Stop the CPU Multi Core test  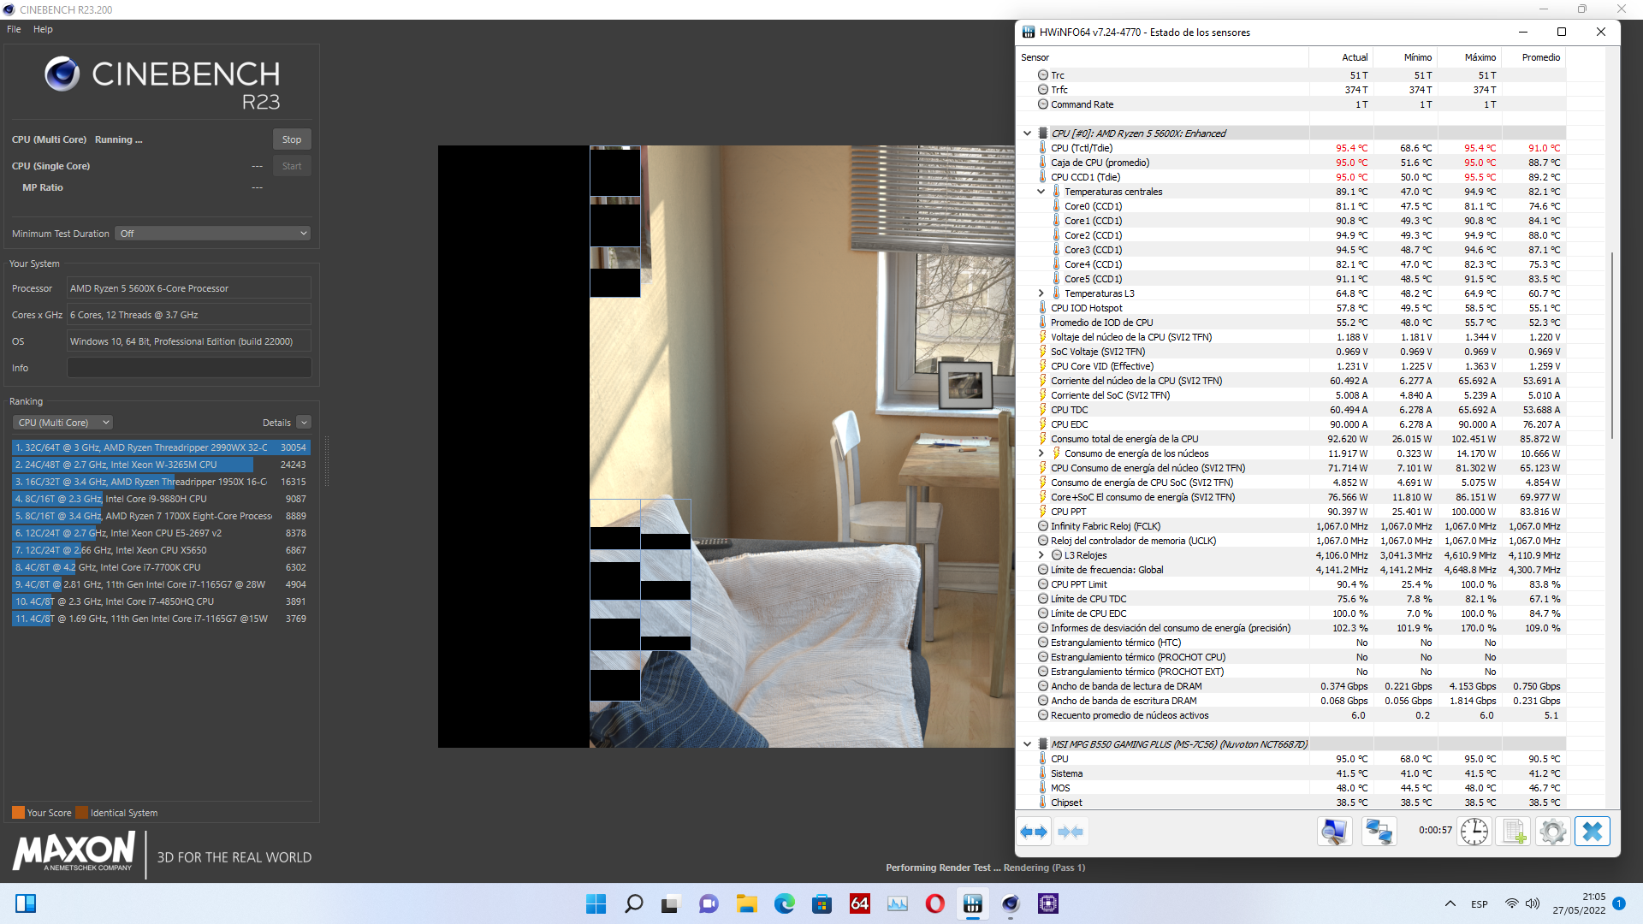click(292, 139)
